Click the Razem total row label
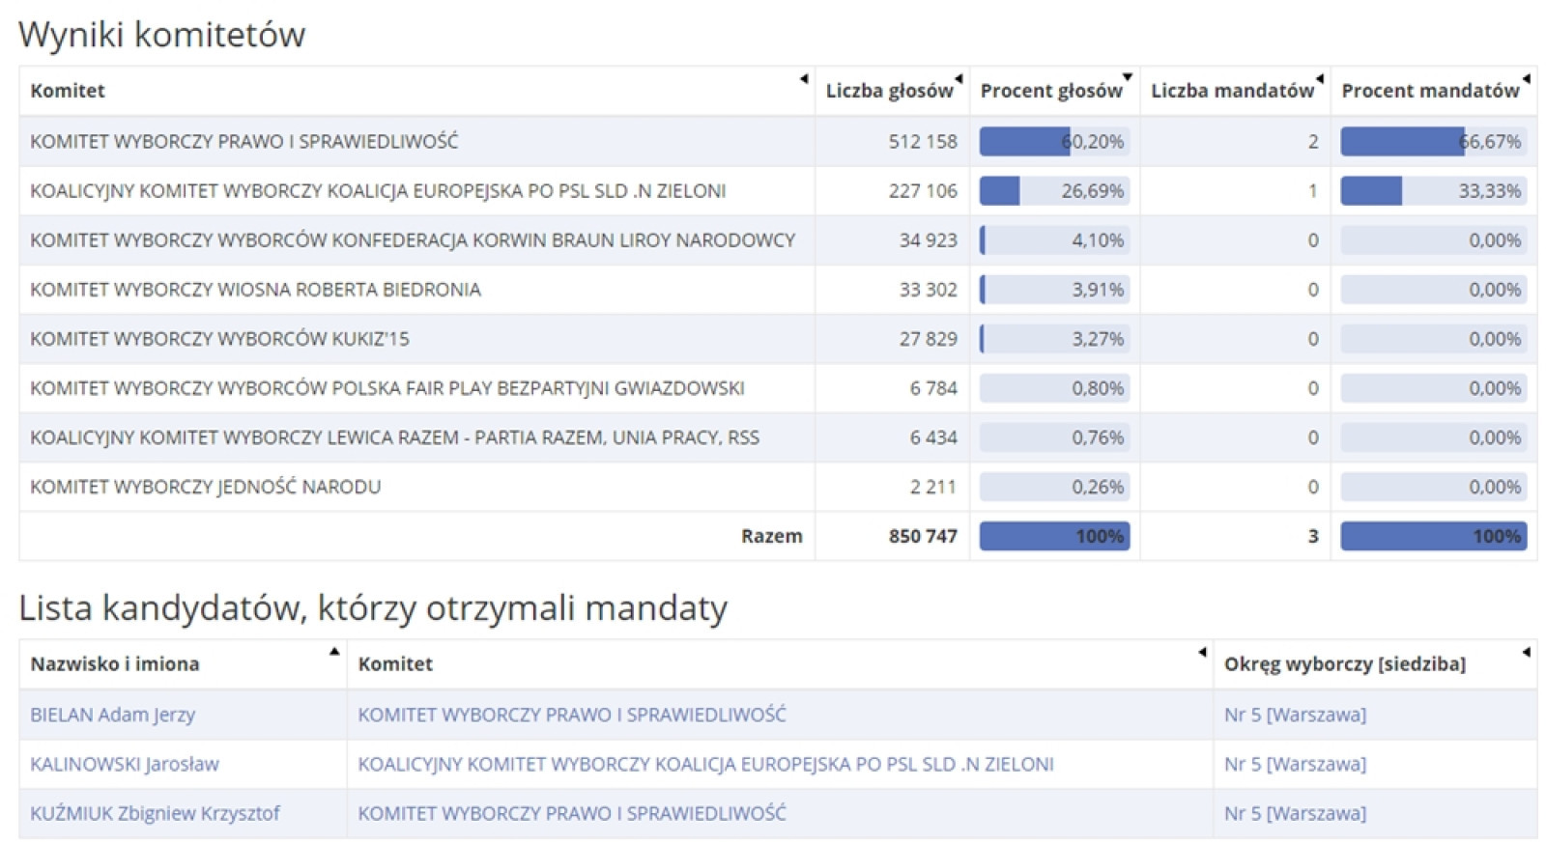The width and height of the screenshot is (1546, 844). click(x=771, y=536)
